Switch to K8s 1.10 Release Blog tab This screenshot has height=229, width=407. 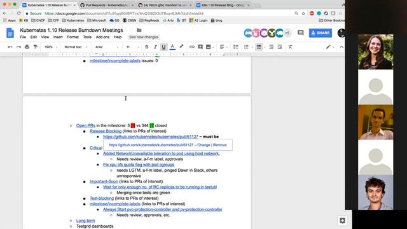pos(223,5)
